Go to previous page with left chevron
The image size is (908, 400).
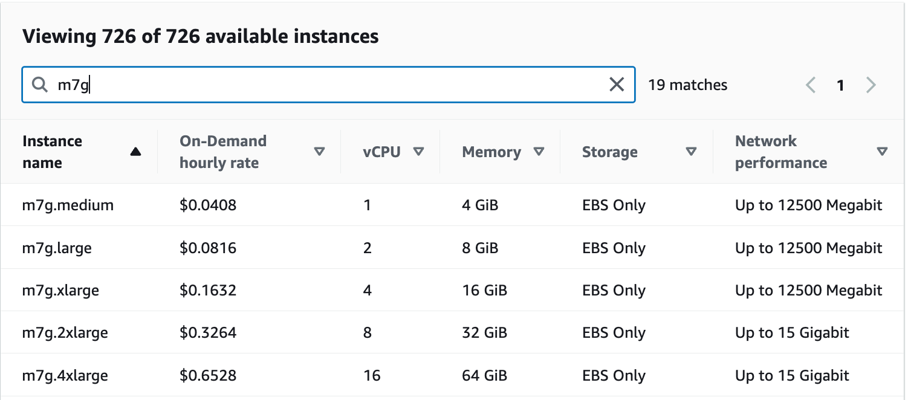point(811,85)
